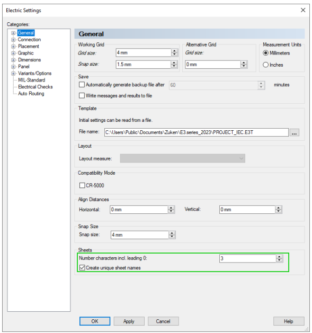This screenshot has height=333, width=312.
Task: Open the Help button
Action: pyautogui.click(x=289, y=321)
